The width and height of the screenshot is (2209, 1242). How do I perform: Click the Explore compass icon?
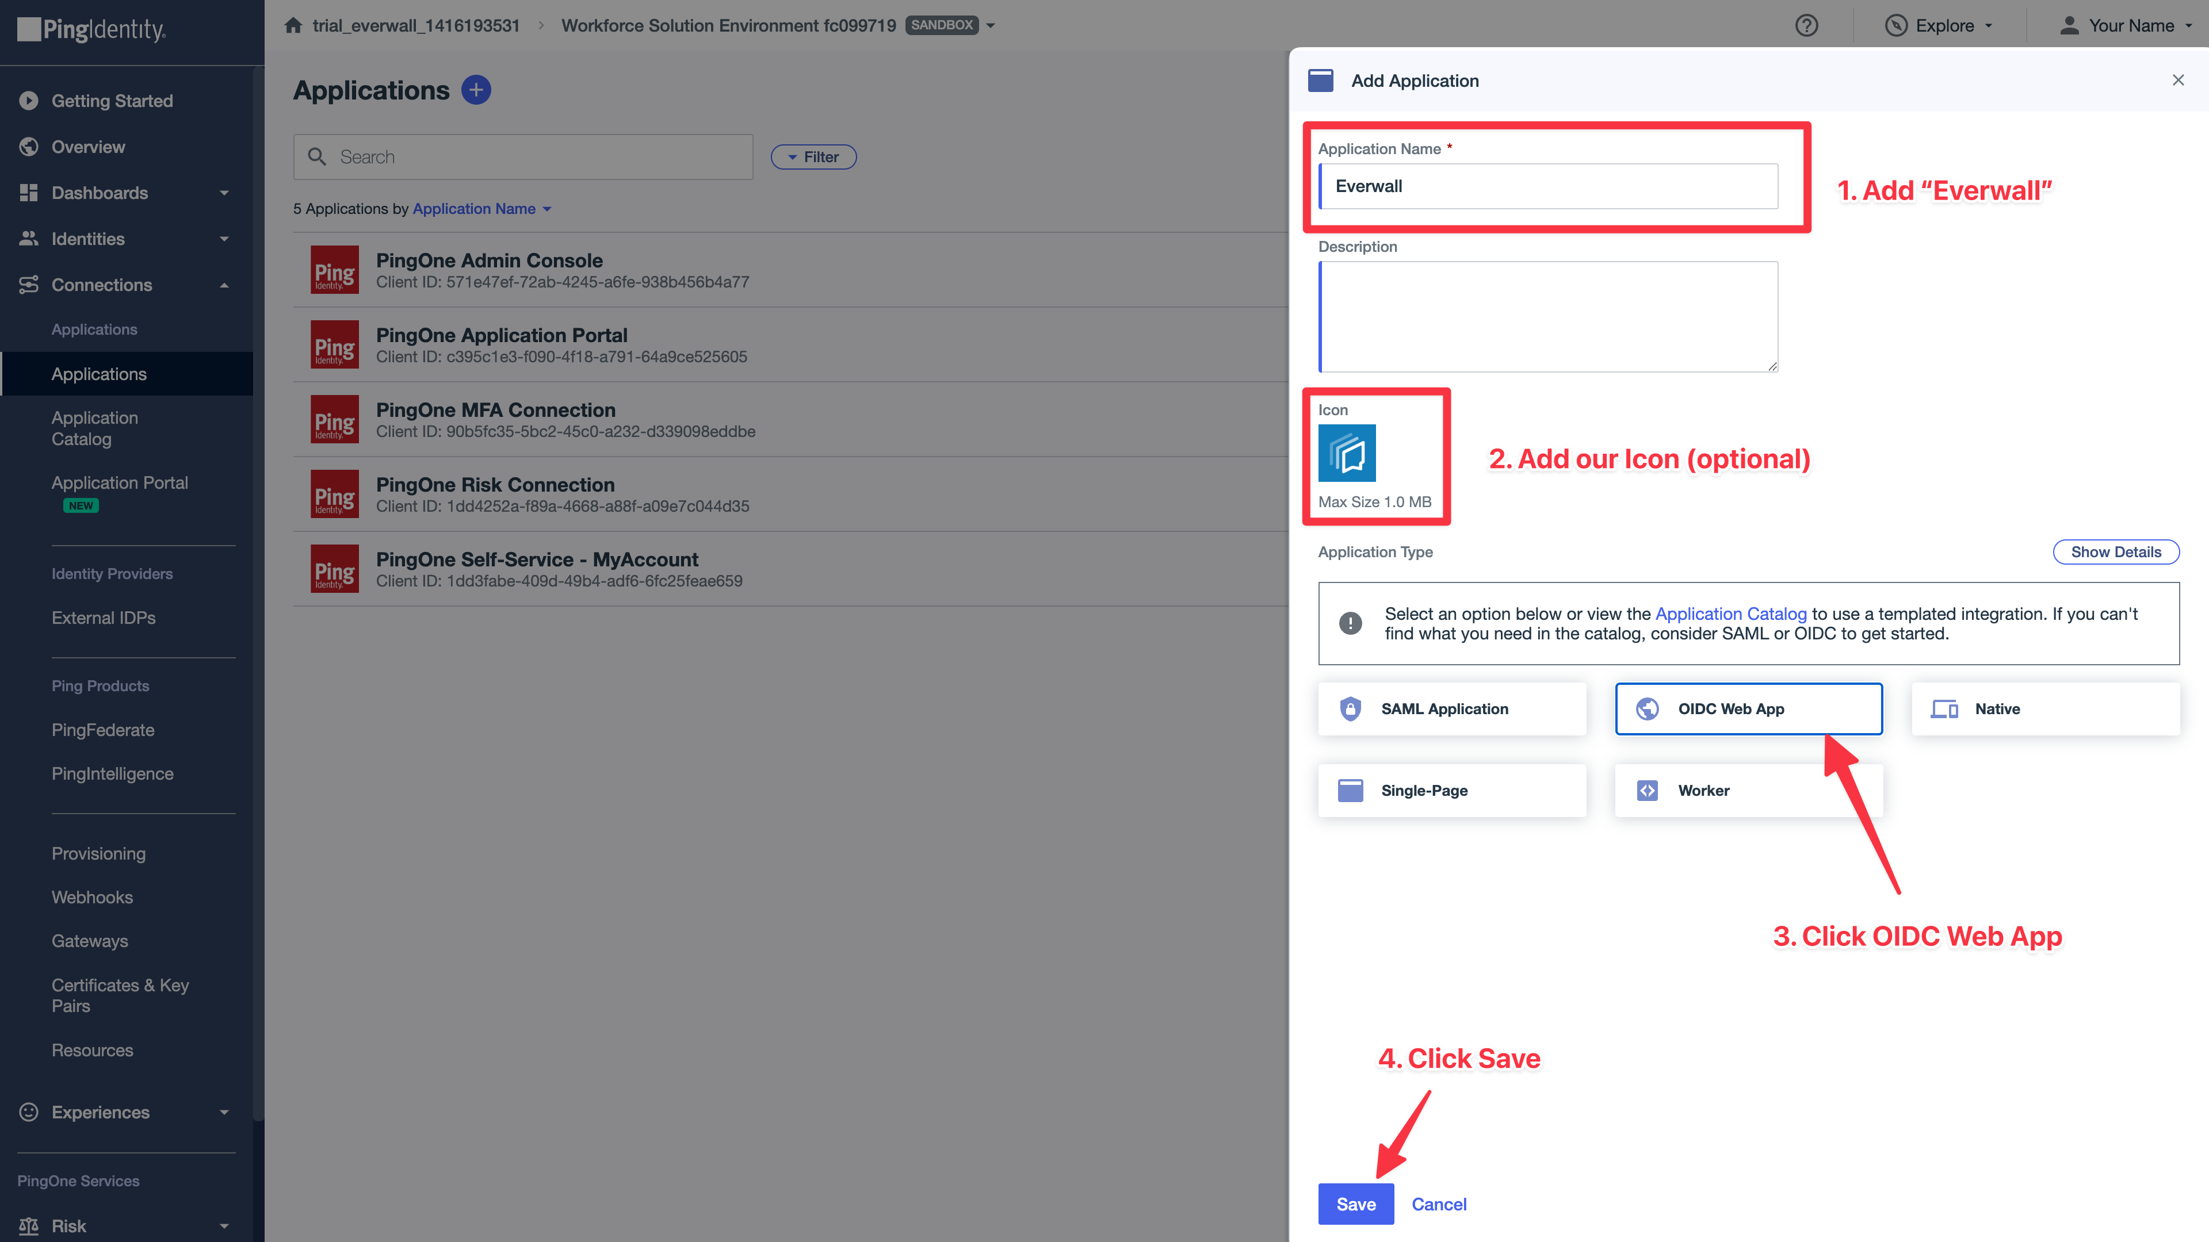(x=1895, y=25)
